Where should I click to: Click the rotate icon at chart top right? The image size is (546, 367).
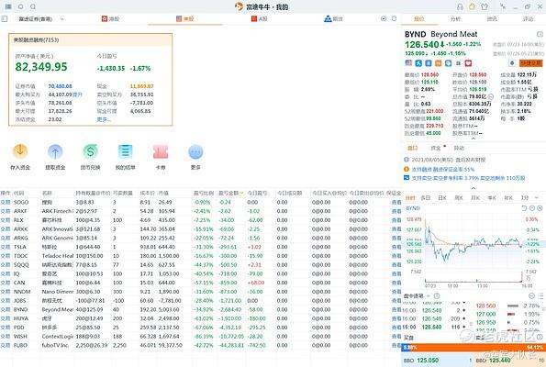[x=524, y=208]
